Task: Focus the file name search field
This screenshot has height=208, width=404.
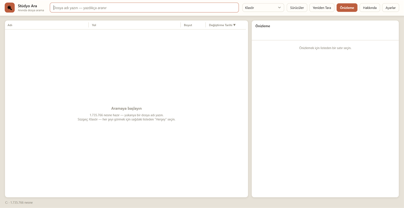Action: point(144,8)
